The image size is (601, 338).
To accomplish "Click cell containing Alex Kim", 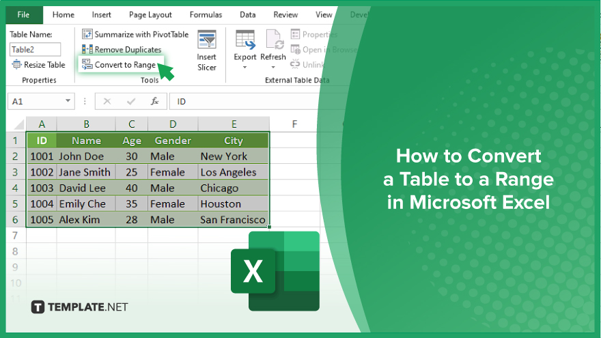I will point(86,220).
